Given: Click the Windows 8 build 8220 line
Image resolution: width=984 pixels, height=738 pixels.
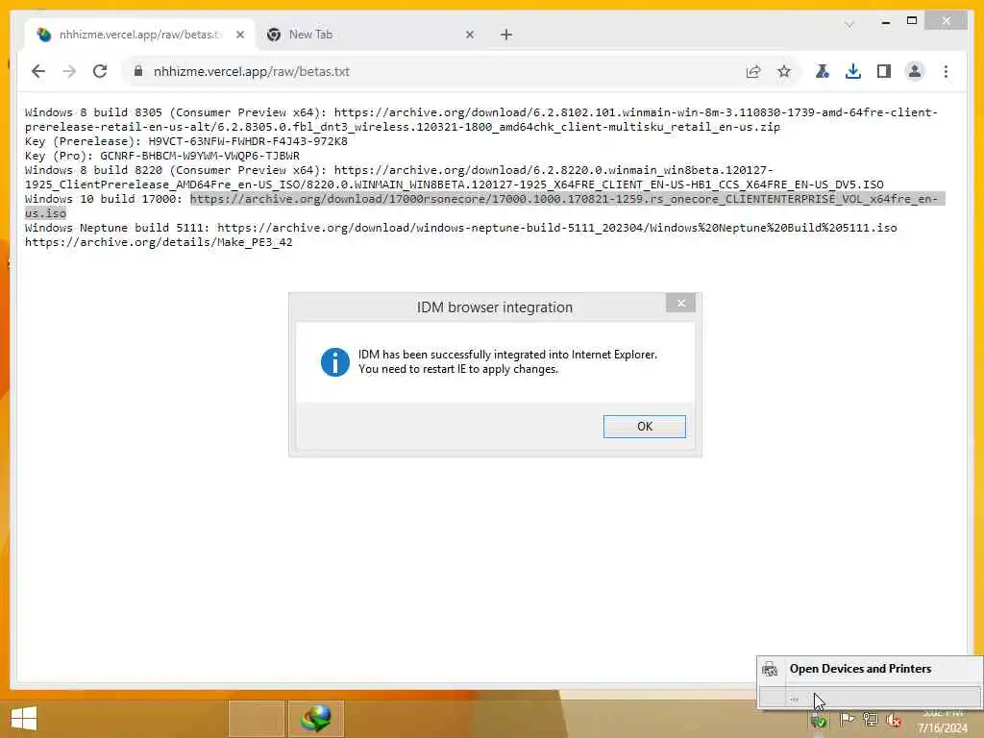Looking at the screenshot, I should (455, 177).
